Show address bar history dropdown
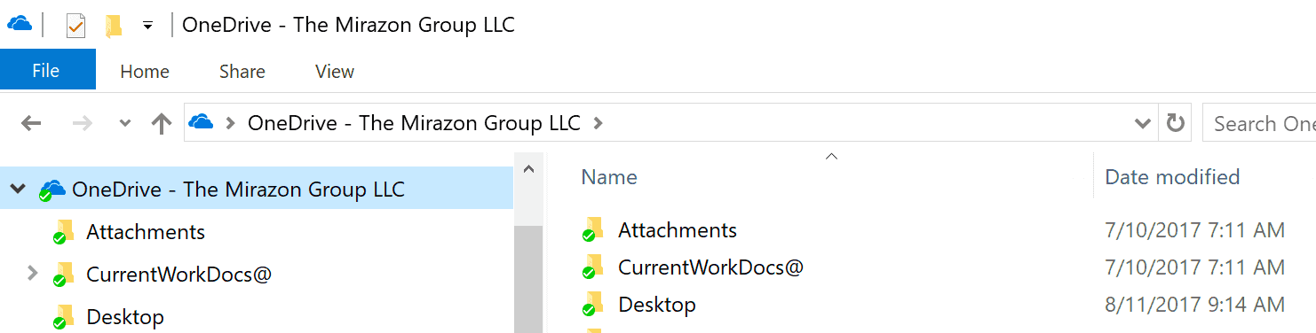The image size is (1316, 333). (x=1144, y=123)
